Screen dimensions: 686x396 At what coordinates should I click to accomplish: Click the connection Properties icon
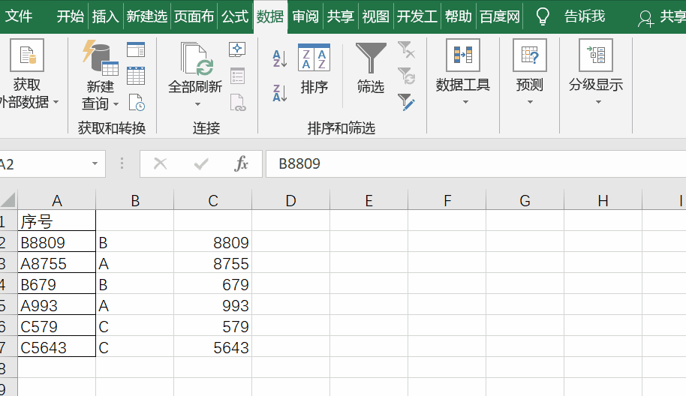[x=237, y=76]
